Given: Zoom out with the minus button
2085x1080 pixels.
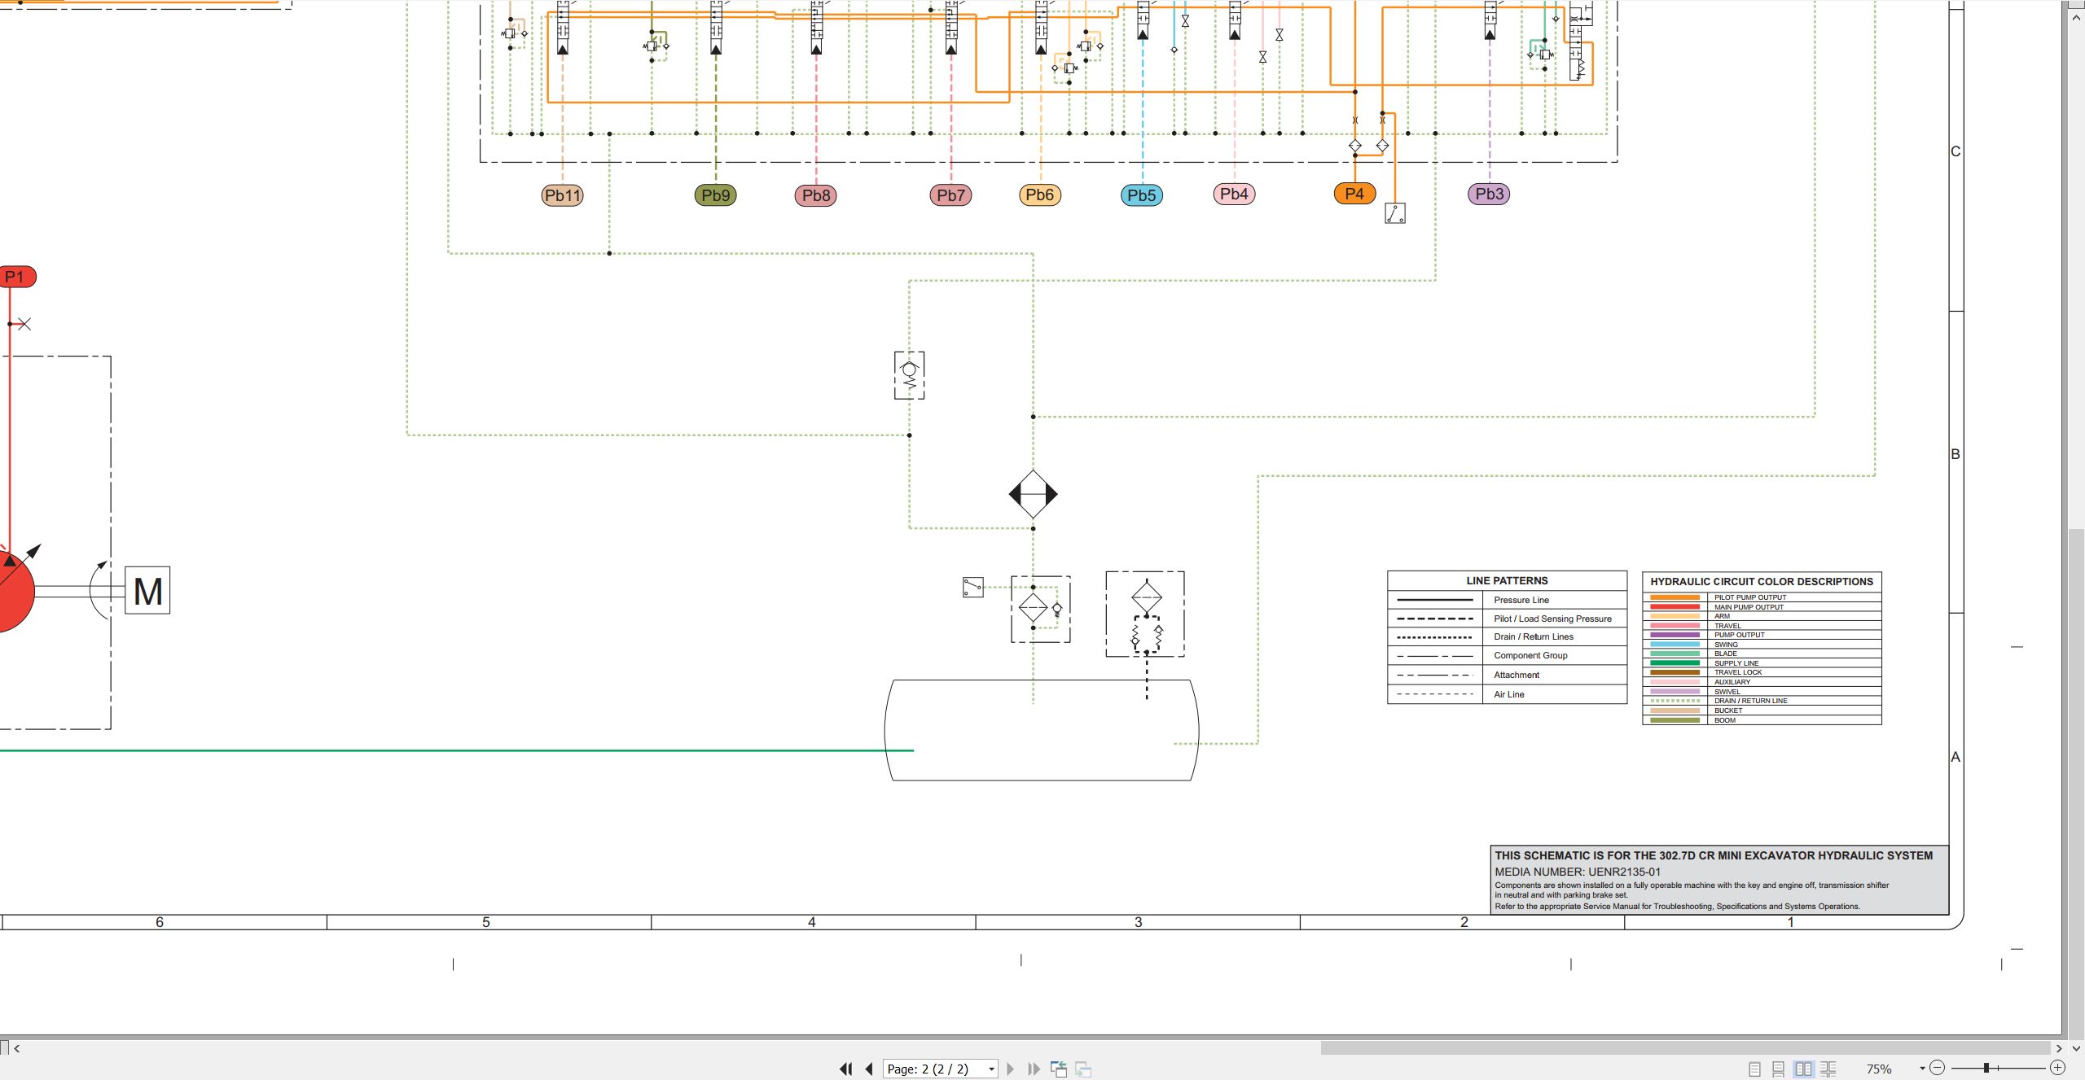Looking at the screenshot, I should [1938, 1068].
